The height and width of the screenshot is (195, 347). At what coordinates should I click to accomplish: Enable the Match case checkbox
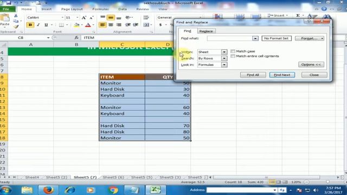coord(233,51)
